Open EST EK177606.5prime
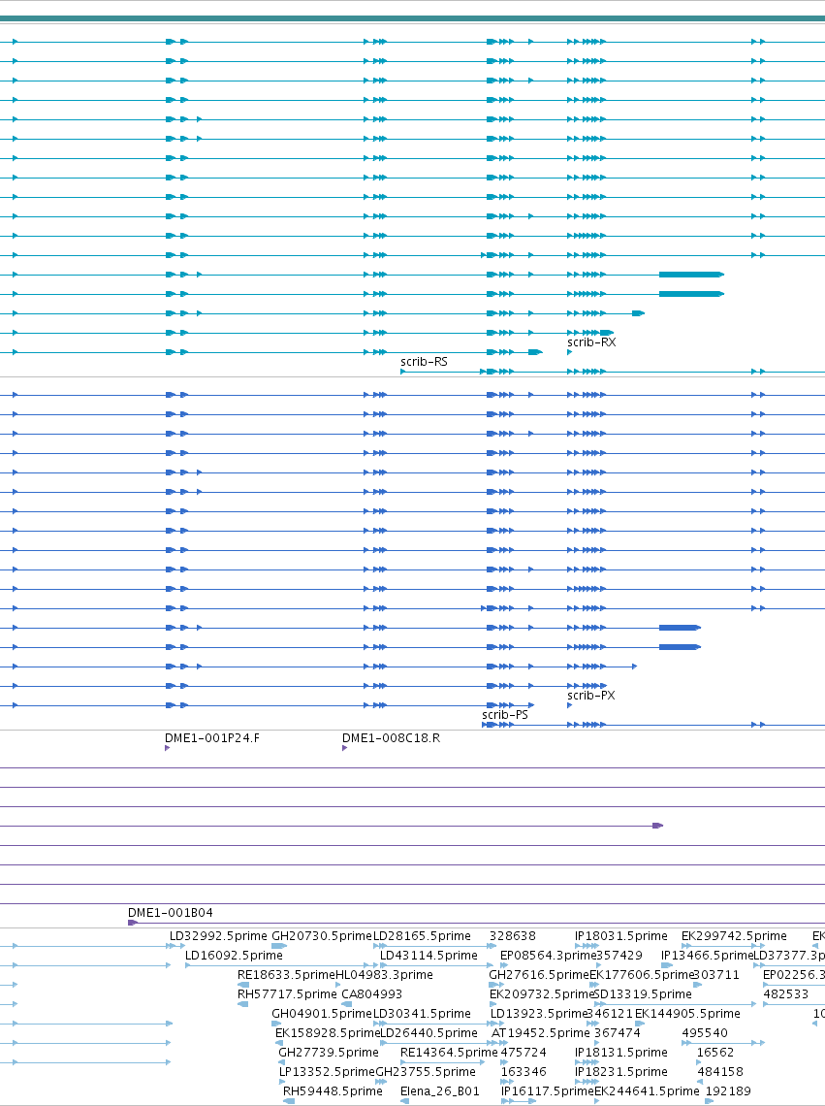The image size is (825, 1106). pyautogui.click(x=643, y=975)
